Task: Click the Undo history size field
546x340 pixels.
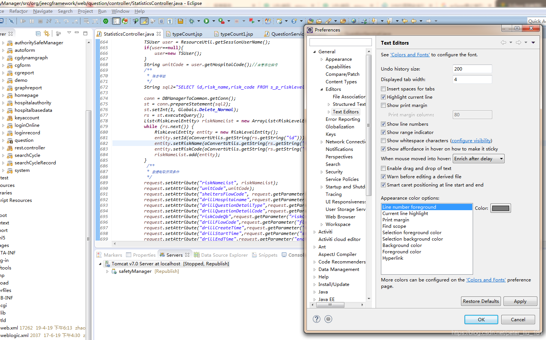Action: click(472, 69)
